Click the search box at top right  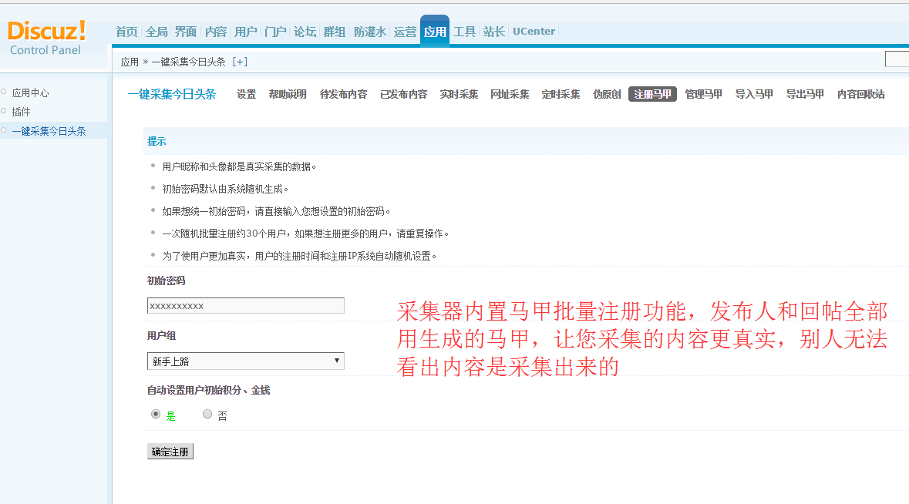[897, 59]
